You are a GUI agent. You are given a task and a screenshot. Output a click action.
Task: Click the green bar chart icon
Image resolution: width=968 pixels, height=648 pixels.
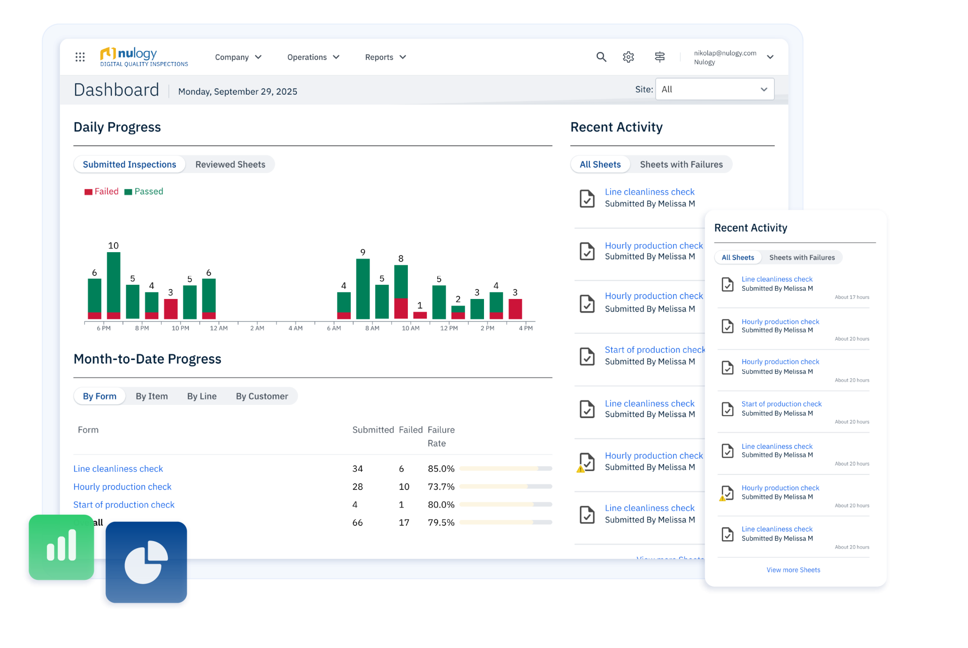[x=61, y=547]
